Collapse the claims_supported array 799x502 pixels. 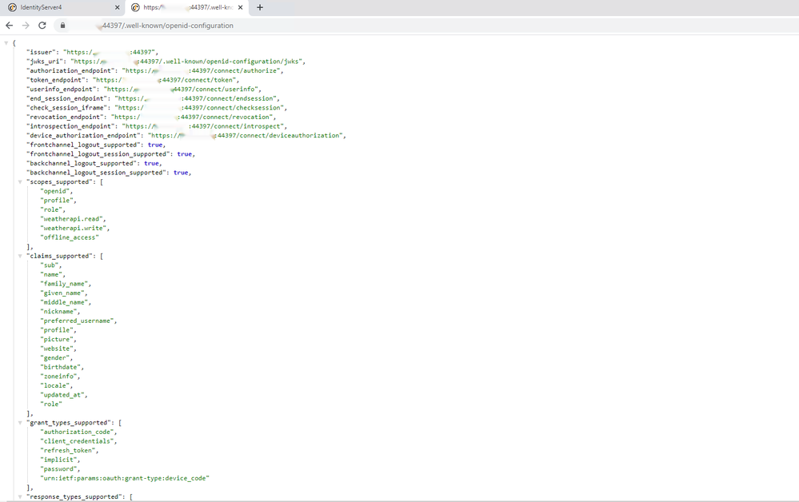(20, 256)
